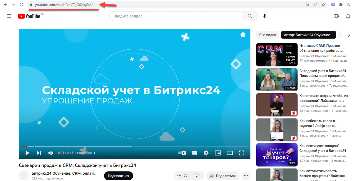Click the purple extension icon in the browser toolbar
The width and height of the screenshot is (355, 181).
[x=333, y=5]
